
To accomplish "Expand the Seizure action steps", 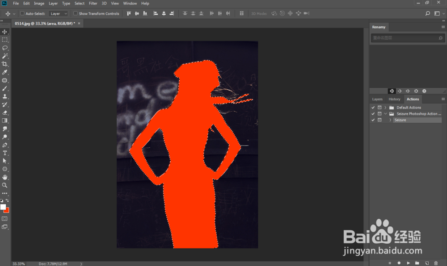I will [x=390, y=120].
